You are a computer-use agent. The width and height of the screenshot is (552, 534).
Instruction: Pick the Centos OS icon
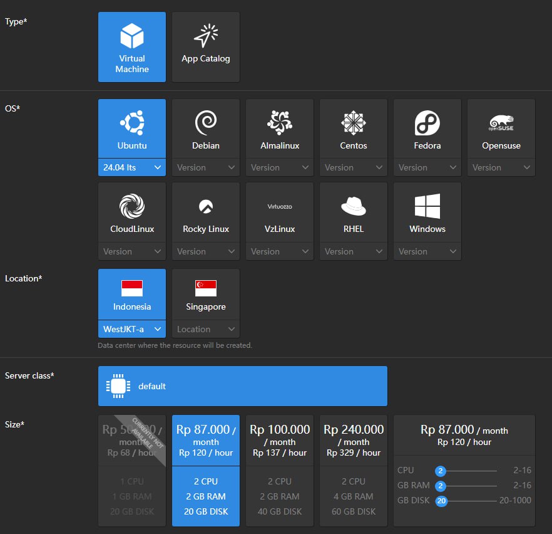point(354,123)
